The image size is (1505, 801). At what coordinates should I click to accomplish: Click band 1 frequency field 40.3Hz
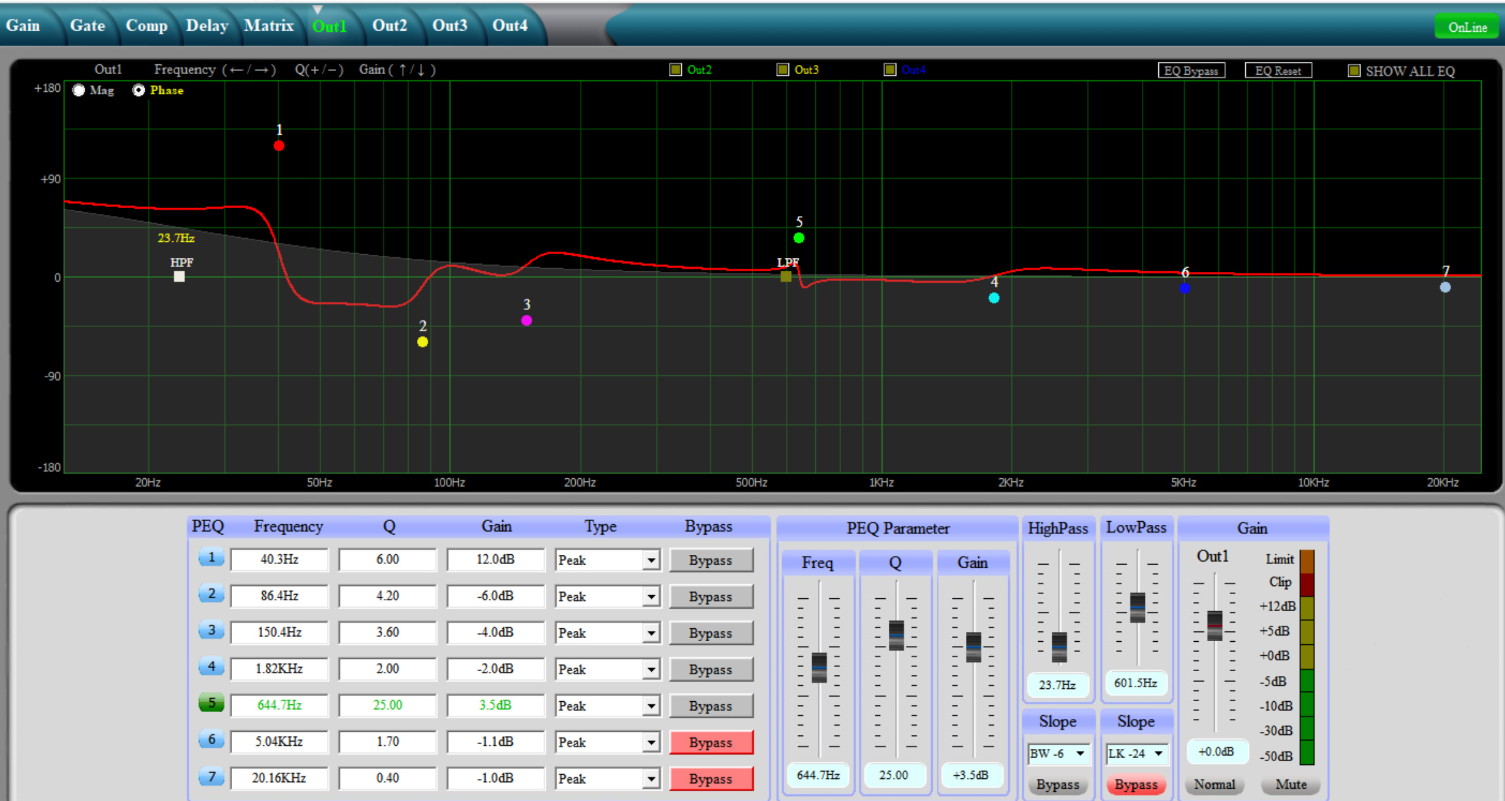(279, 560)
